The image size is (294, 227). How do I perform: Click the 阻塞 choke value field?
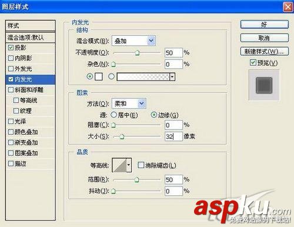coord(173,125)
